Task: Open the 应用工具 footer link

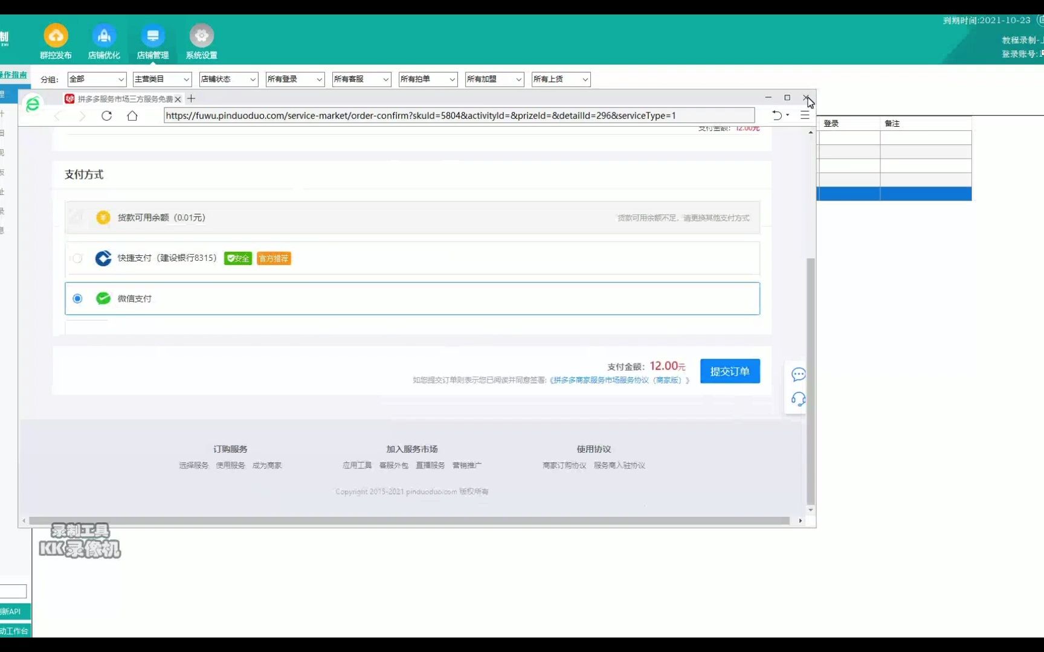Action: 357,465
